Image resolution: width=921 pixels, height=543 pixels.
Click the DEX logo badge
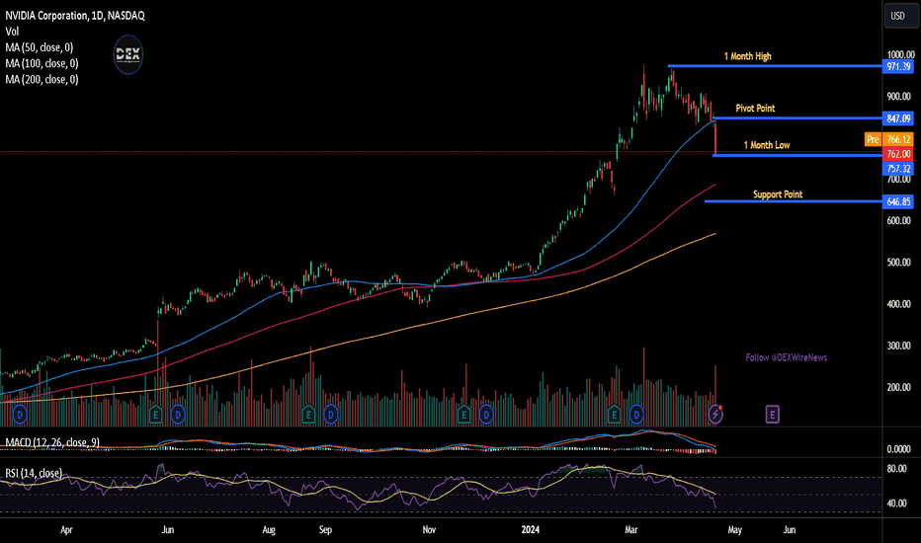pyautogui.click(x=128, y=55)
